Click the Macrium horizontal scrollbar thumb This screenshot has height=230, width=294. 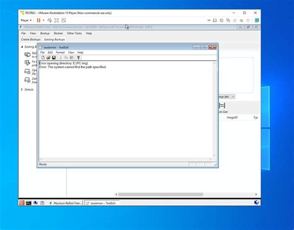pyautogui.click(x=161, y=195)
